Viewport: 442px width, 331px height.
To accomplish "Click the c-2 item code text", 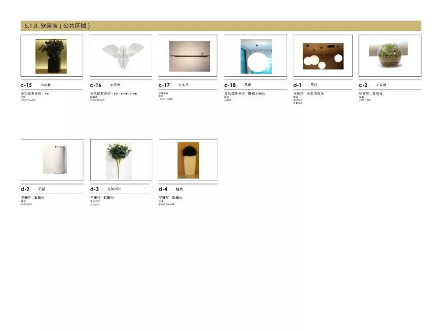I will coord(363,85).
